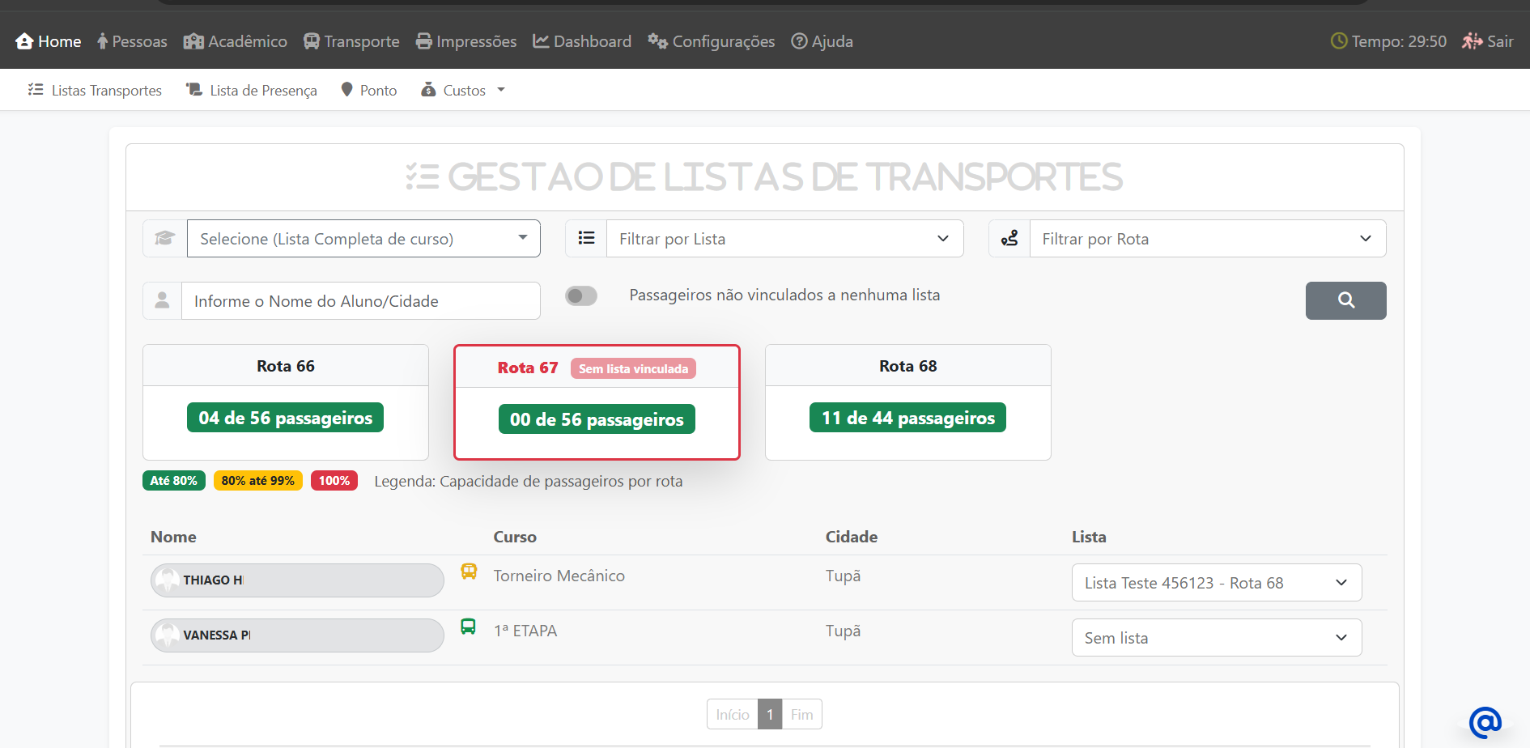Open the Transporte menu
Screen dimensions: 1530x748
(x=351, y=41)
